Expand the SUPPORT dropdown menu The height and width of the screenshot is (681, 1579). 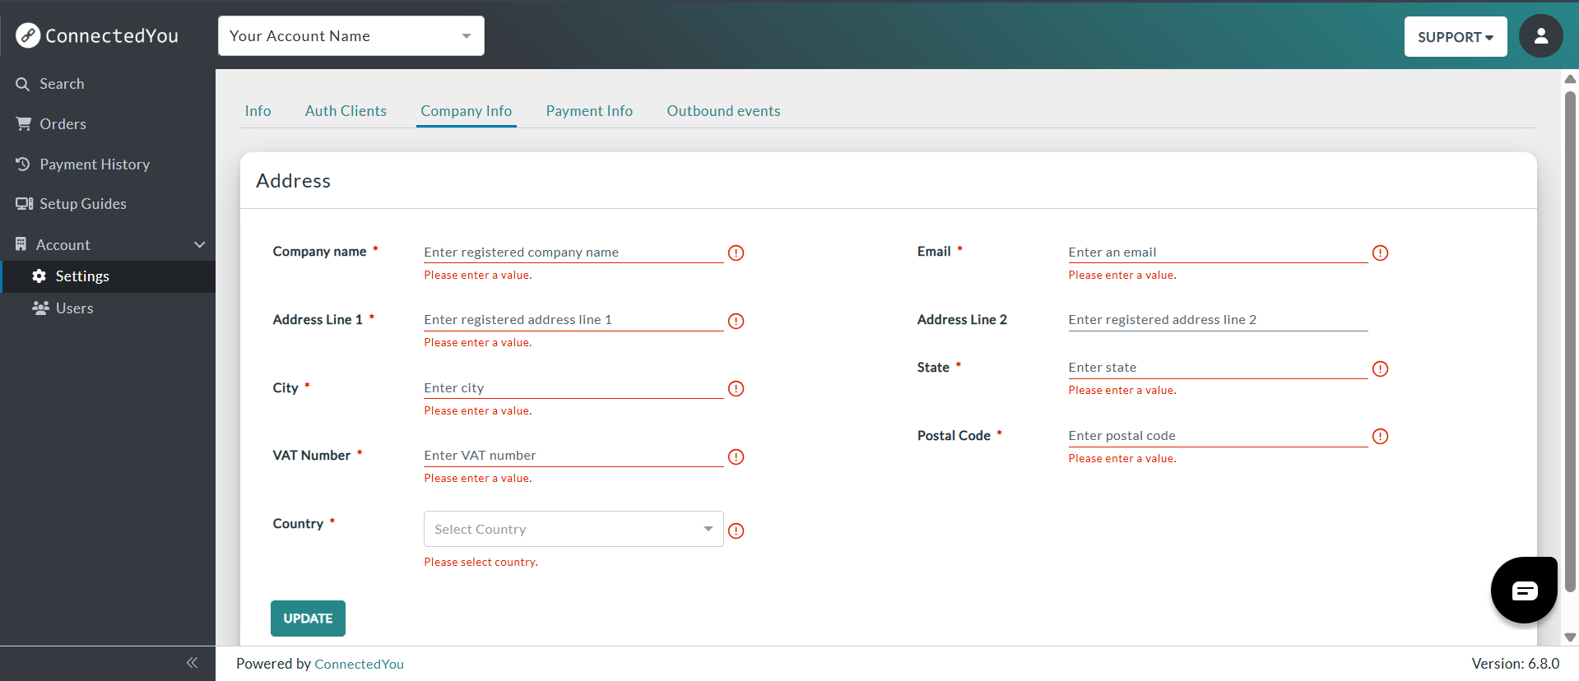point(1455,37)
